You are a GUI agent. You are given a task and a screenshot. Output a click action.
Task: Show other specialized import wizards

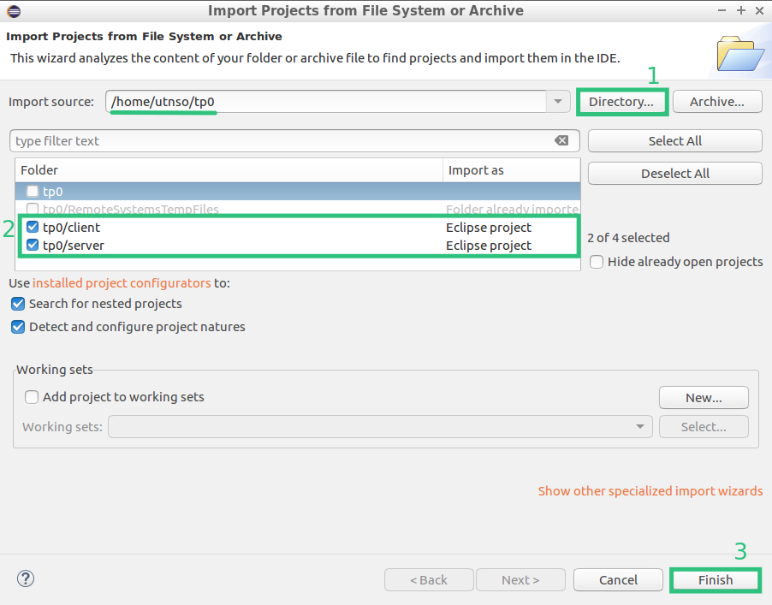[650, 490]
